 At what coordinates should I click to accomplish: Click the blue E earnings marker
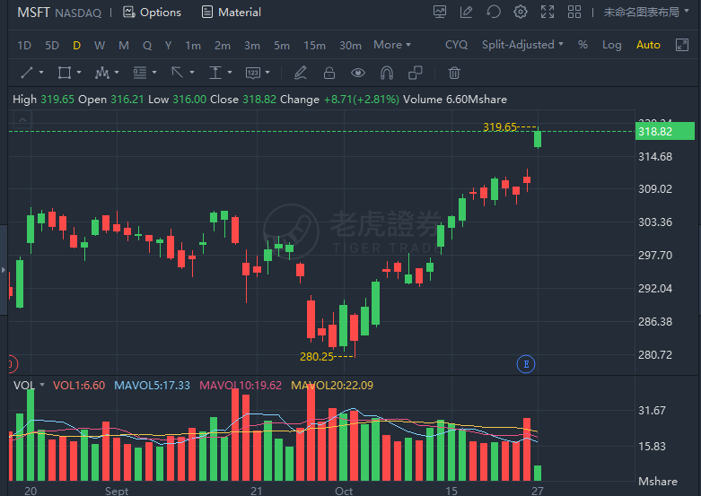526,364
